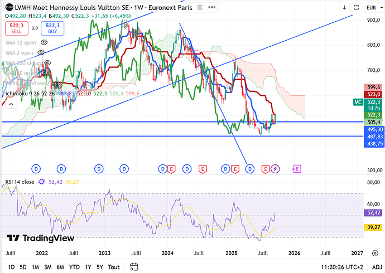Open the EUR currency dropdown

(372, 7)
